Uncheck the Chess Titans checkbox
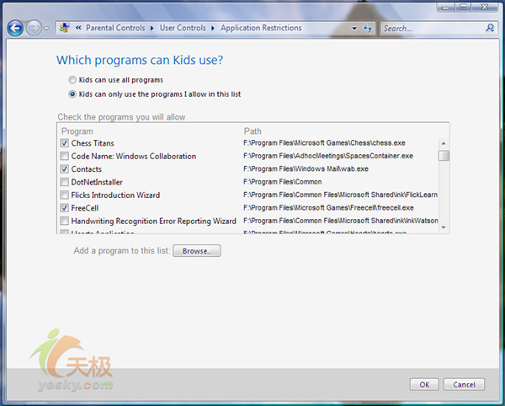Image resolution: width=505 pixels, height=406 pixels. coord(65,142)
